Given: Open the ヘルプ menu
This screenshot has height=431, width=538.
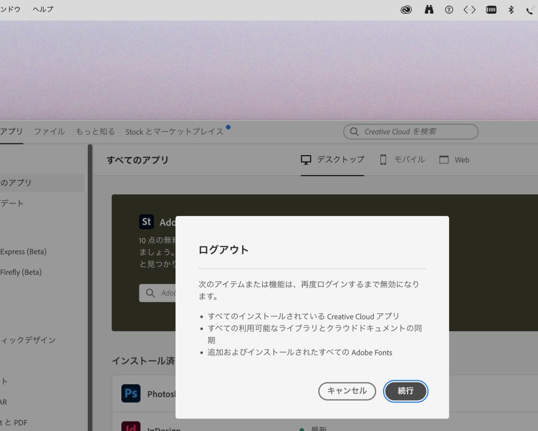Looking at the screenshot, I should pyautogui.click(x=43, y=9).
